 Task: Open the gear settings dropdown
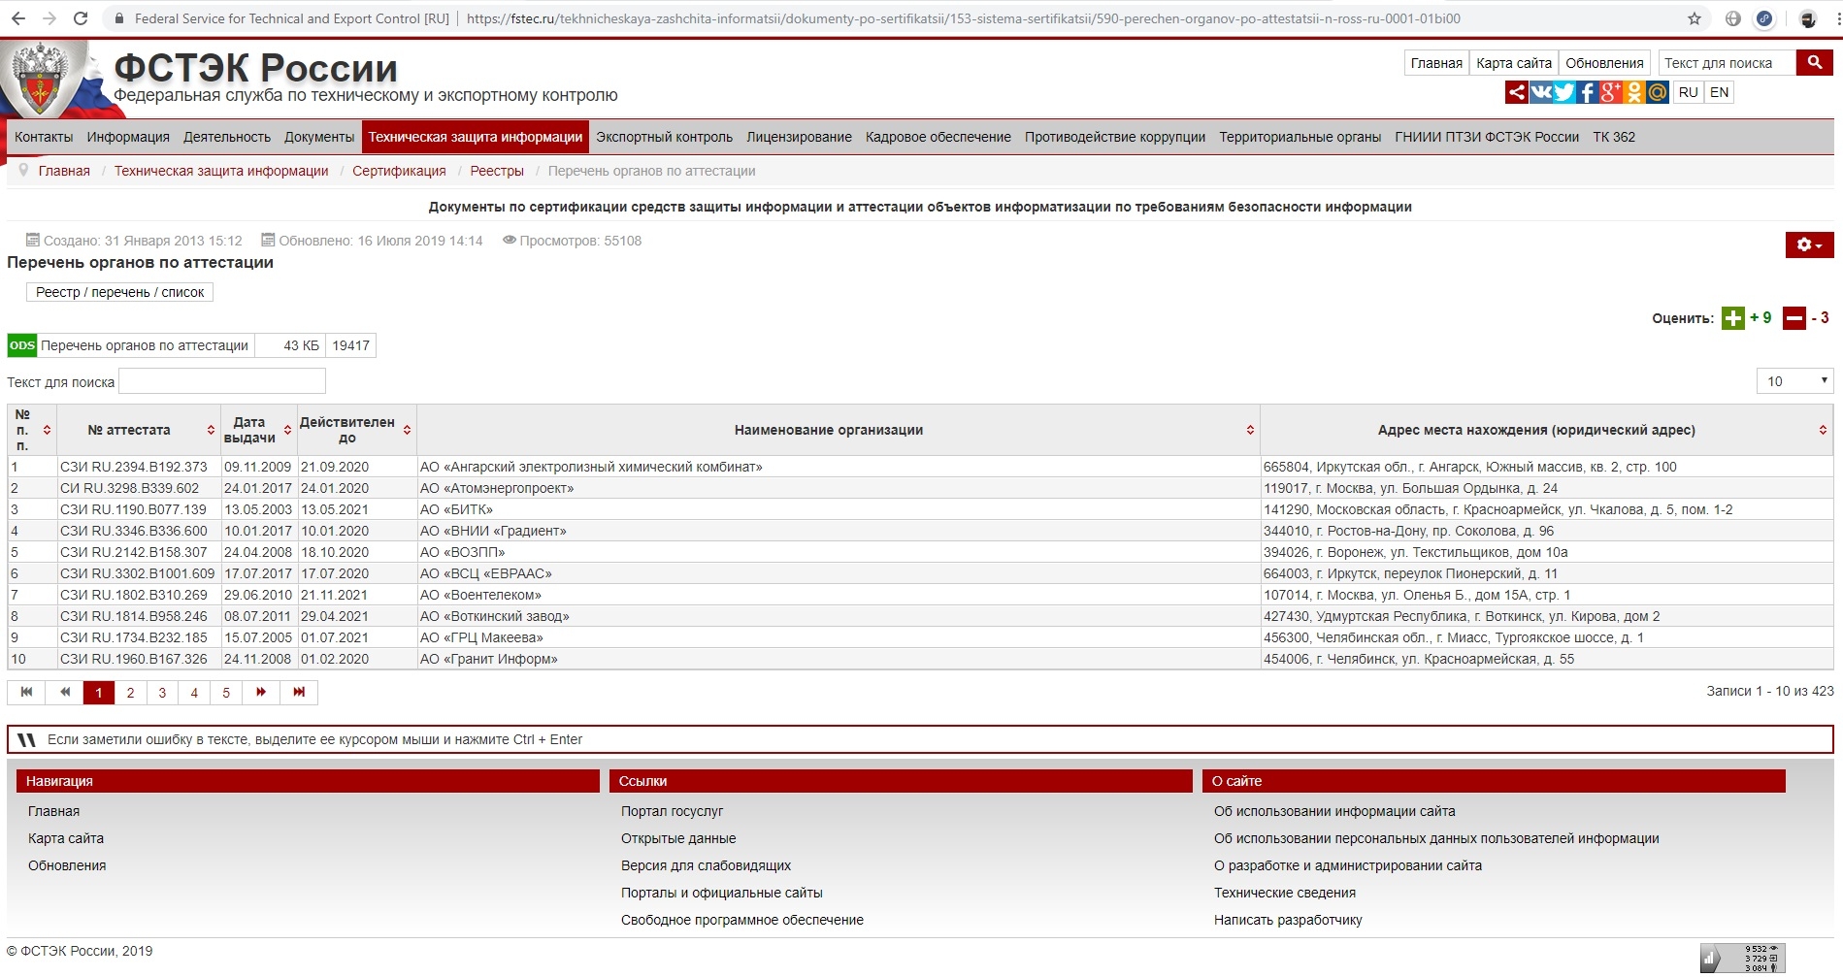[x=1809, y=244]
